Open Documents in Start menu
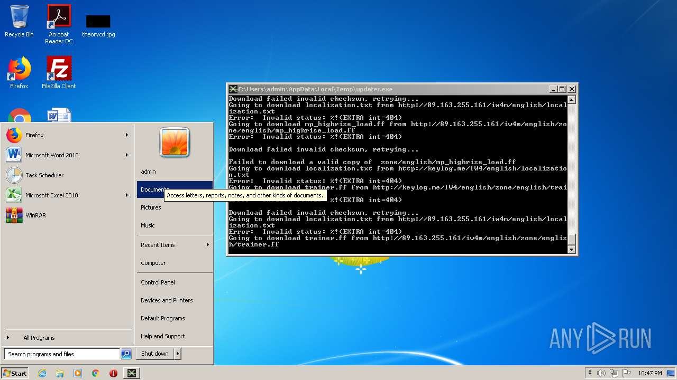The width and height of the screenshot is (677, 380). tap(175, 189)
